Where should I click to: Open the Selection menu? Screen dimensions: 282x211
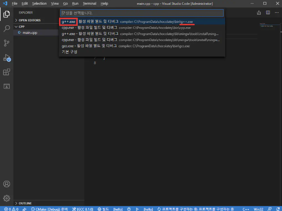(39, 4)
